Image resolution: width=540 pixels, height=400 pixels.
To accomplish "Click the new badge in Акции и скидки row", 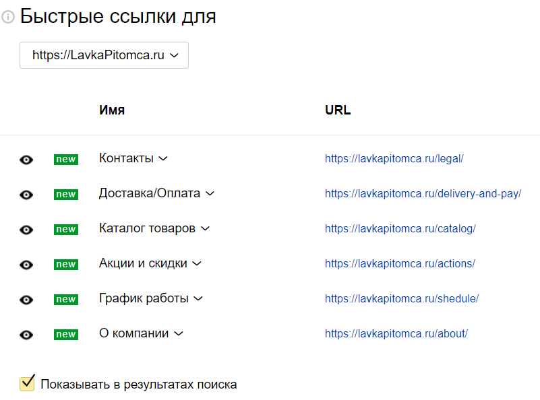I will [66, 265].
